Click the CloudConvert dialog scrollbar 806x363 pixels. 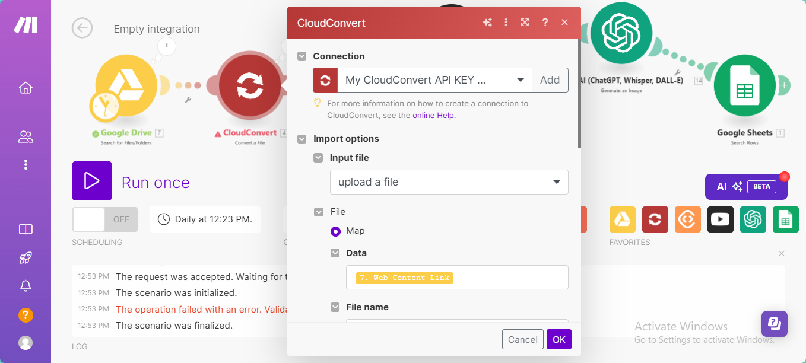click(580, 95)
